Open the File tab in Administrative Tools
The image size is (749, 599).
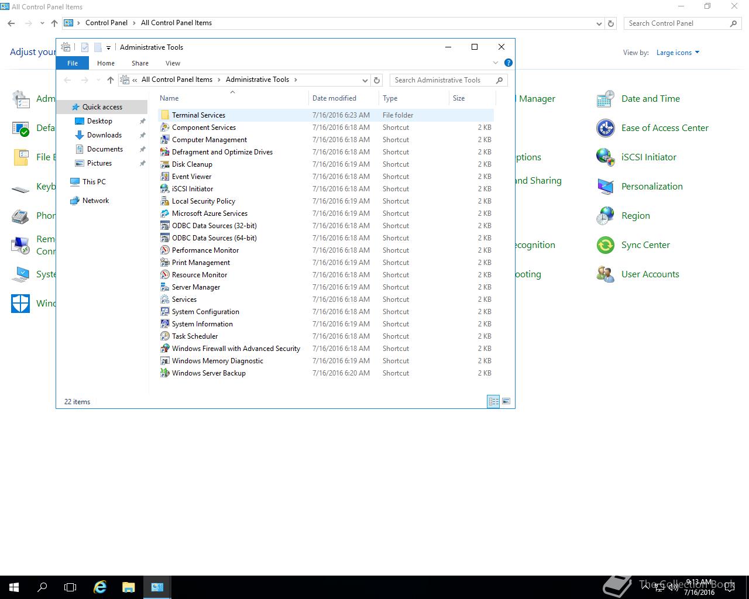[x=73, y=63]
